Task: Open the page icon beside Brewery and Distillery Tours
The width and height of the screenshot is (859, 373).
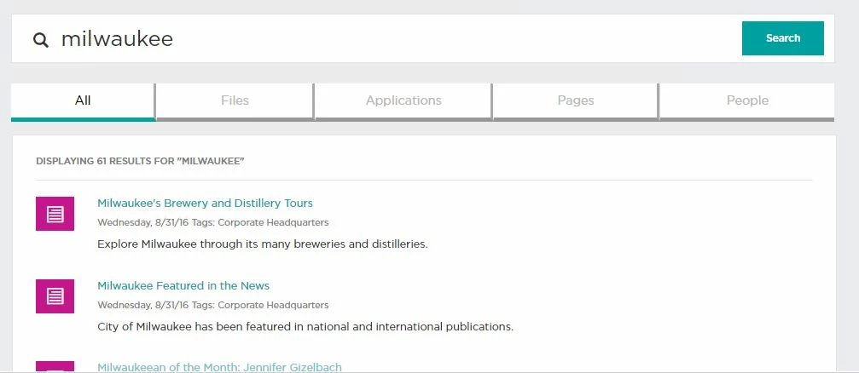Action: [55, 214]
